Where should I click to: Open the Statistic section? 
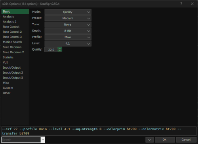point(15,57)
